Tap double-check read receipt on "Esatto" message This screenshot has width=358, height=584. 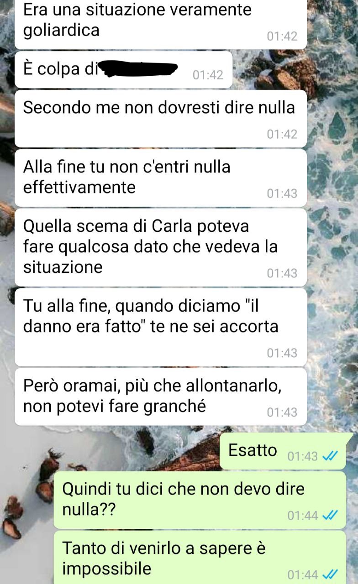coord(330,456)
